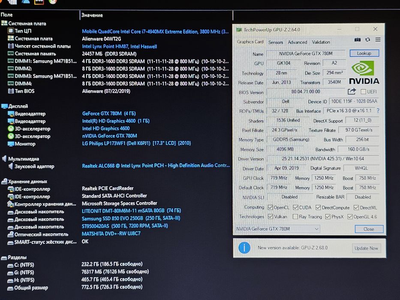Viewport: 400px width, 300px height.
Task: Open the Samsung SSD 850 EVO 250GB link
Action: [131, 219]
